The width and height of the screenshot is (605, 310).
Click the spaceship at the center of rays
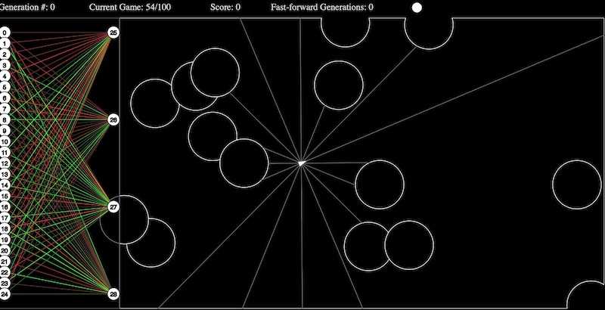pos(301,163)
